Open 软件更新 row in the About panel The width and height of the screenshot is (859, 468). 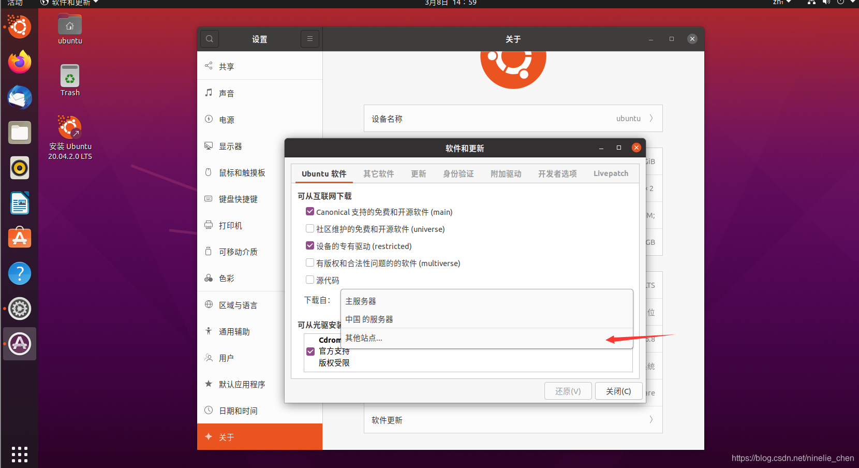click(x=513, y=420)
